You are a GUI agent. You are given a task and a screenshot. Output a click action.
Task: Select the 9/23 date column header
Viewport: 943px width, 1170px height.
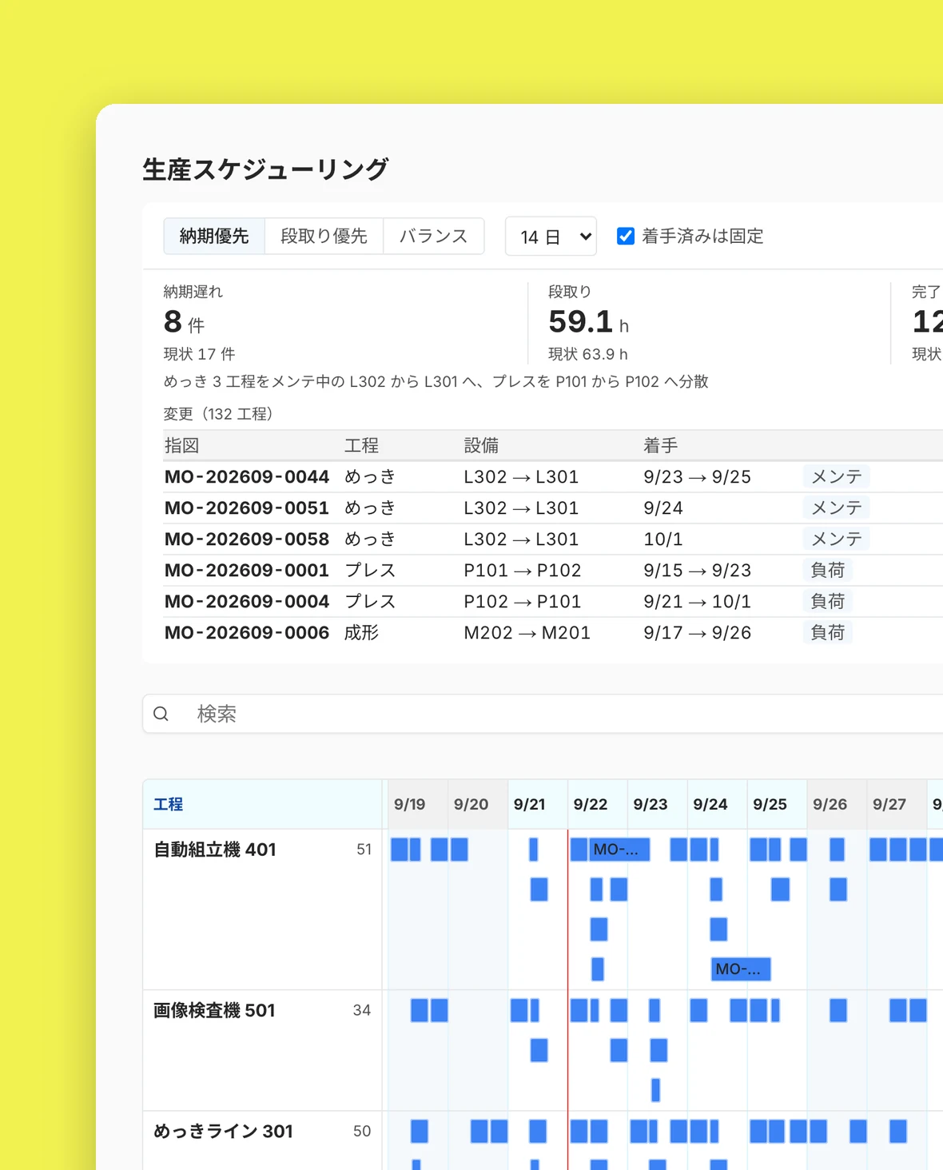tap(657, 805)
